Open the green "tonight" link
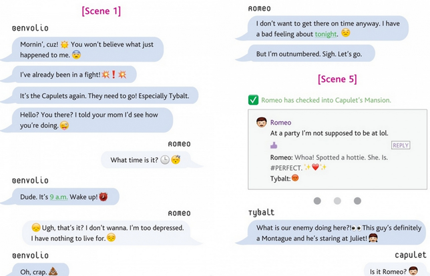Viewport: 430px width, 276px height. click(326, 33)
